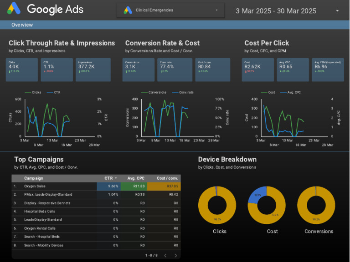The width and height of the screenshot is (350, 262).
Task: Open the date range picker dropdown arrow
Action: (x=337, y=11)
